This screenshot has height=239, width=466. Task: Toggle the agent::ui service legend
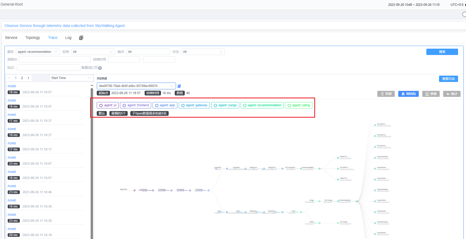pos(107,105)
